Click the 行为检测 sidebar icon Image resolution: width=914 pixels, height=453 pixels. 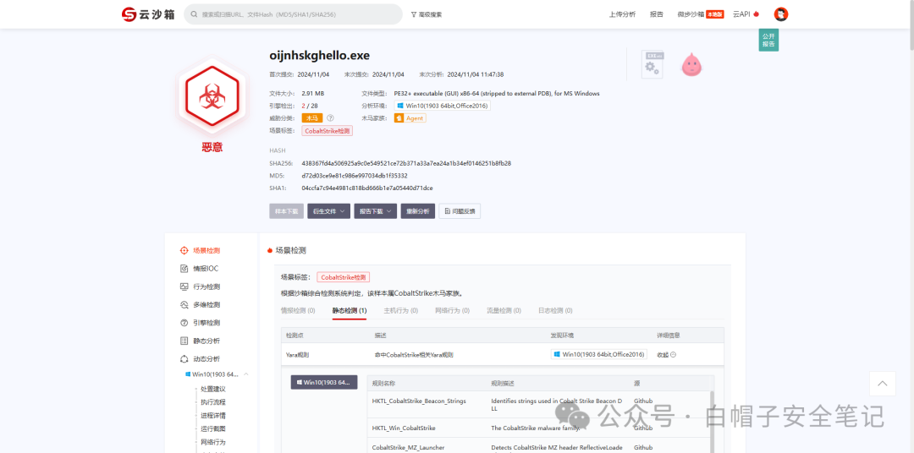tap(184, 287)
